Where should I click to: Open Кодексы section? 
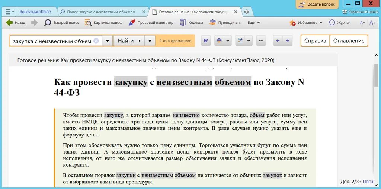point(191,23)
